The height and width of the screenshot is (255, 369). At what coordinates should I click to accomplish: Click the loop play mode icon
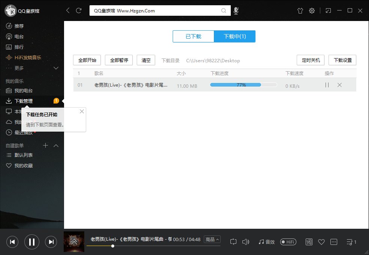233,242
